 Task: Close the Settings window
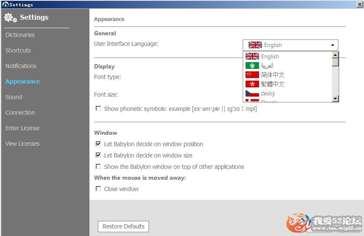tap(359, 5)
